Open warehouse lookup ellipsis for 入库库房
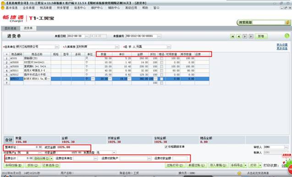This screenshot has width=292, height=177. pyautogui.click(x=117, y=47)
